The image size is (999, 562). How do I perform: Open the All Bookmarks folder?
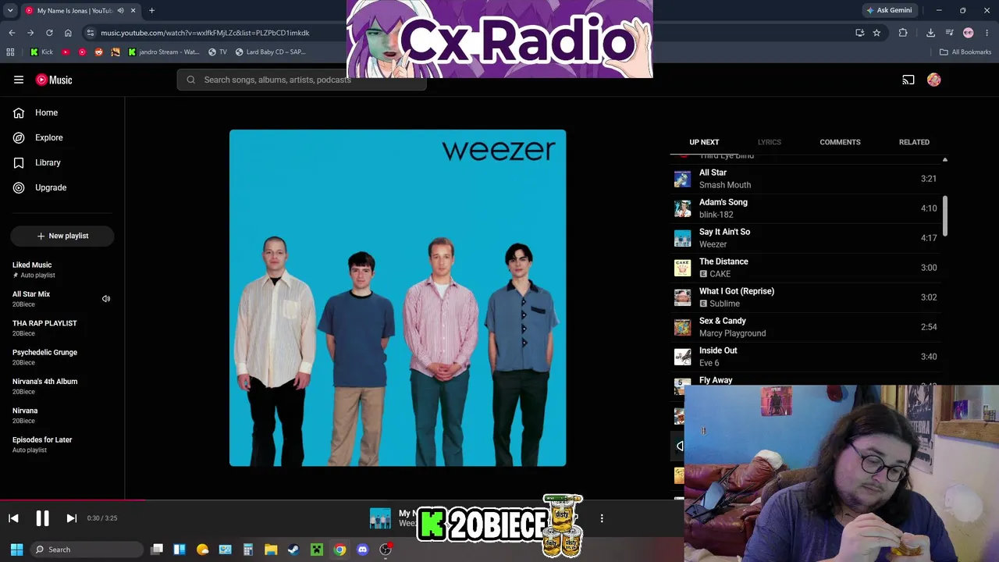(965, 52)
